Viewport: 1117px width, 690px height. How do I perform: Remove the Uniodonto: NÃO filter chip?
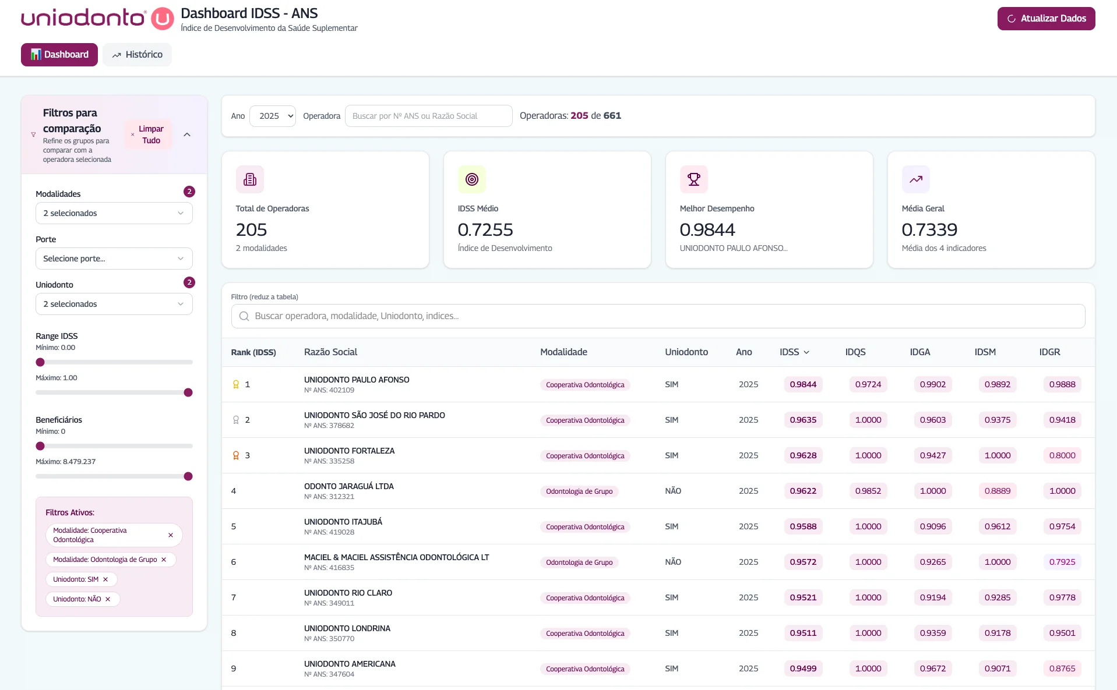pyautogui.click(x=108, y=599)
